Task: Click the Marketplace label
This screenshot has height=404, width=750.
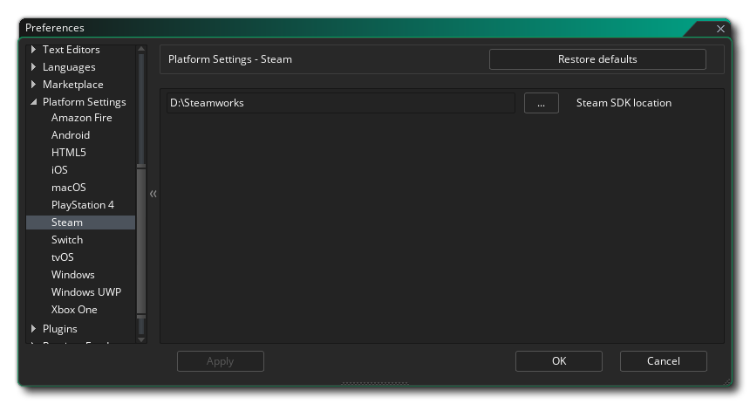Action: [72, 85]
